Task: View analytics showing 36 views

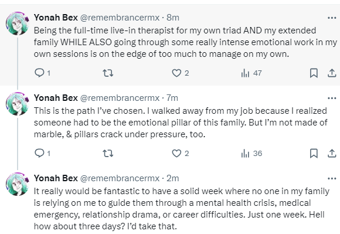Action: (x=251, y=153)
